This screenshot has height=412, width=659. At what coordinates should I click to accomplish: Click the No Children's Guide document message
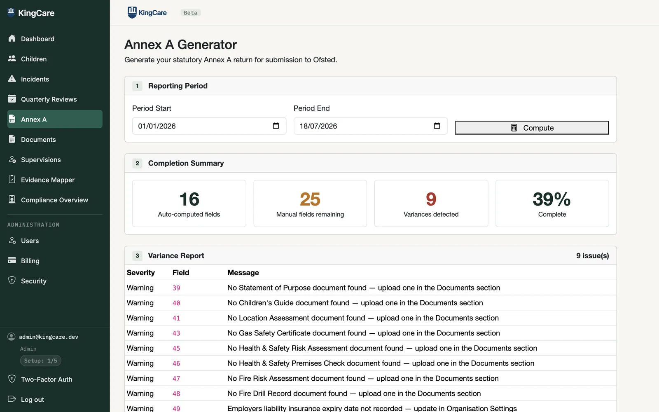(x=355, y=303)
